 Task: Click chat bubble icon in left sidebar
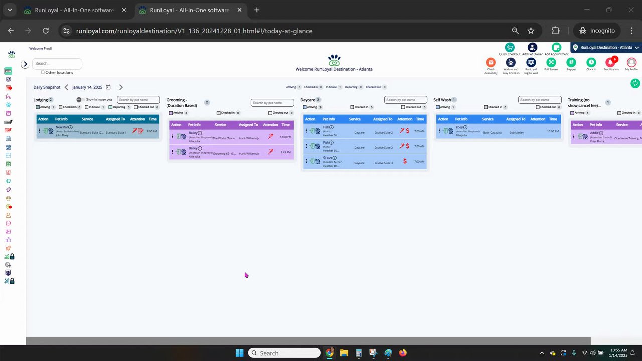tap(8, 223)
